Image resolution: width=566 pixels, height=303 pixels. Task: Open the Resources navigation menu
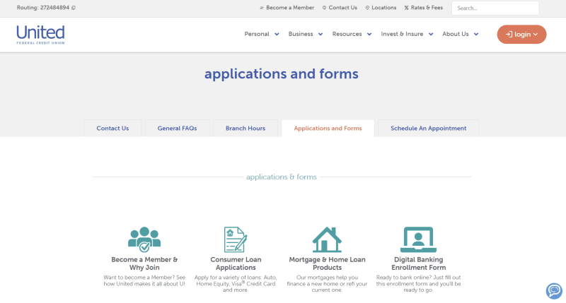tap(347, 34)
